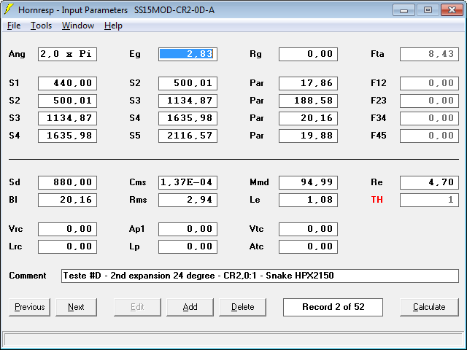Viewport: 467px width, 350px height.
Task: Click the red TH label
Action: point(377,200)
